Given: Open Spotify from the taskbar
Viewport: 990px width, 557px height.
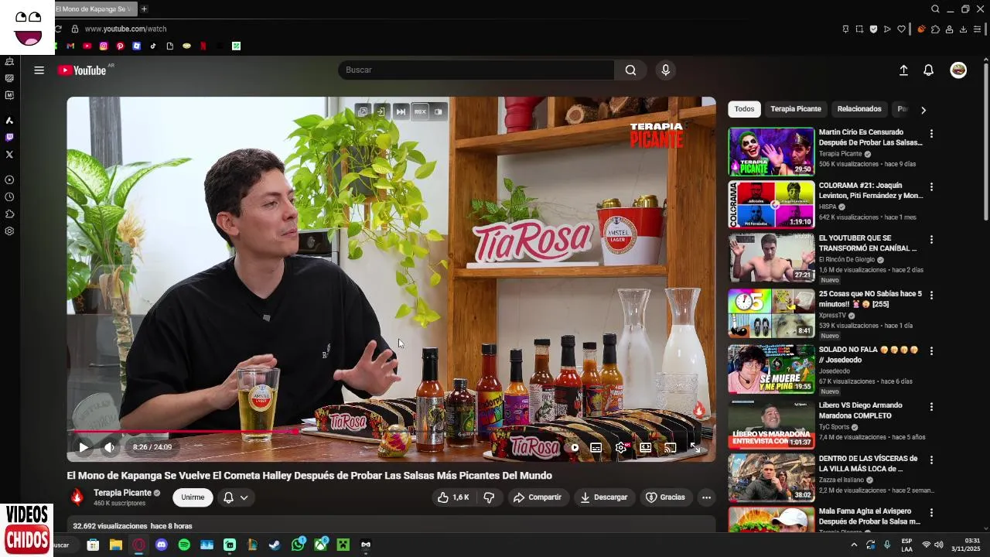Looking at the screenshot, I should pyautogui.click(x=184, y=545).
